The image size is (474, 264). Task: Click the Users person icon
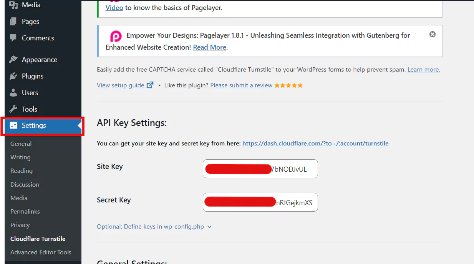tap(13, 93)
